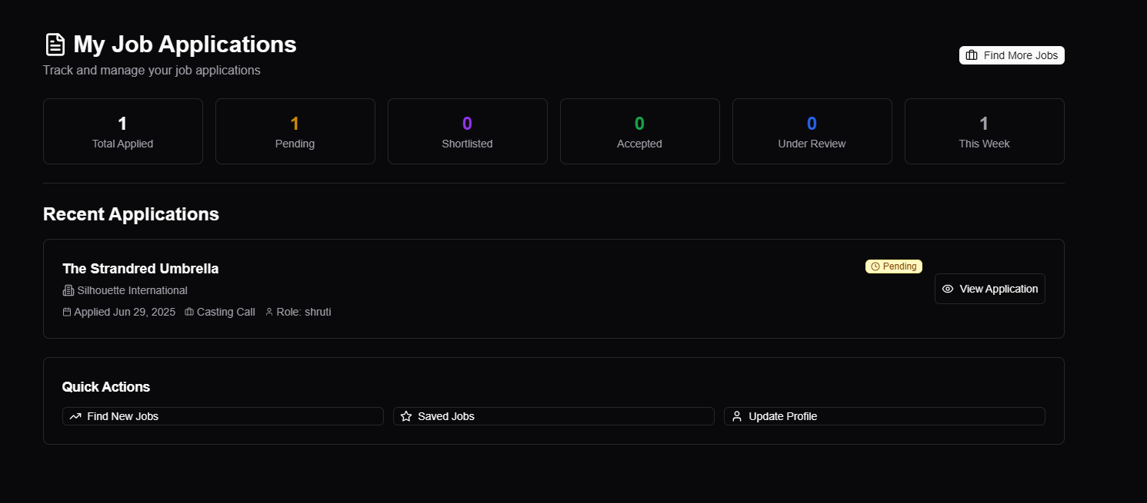Click the building icon beside Silhouette International
Viewport: 1147px width, 503px height.
[x=68, y=290]
